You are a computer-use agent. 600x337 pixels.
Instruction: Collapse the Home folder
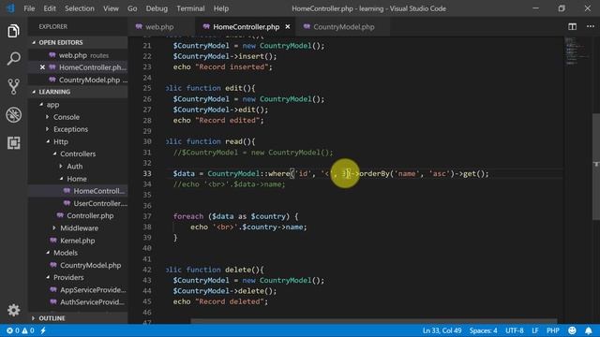pyautogui.click(x=77, y=179)
